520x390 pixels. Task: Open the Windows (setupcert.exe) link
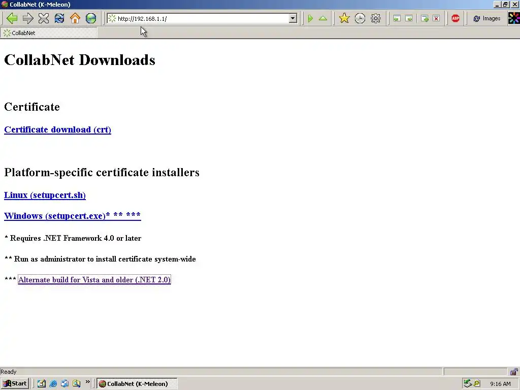(x=72, y=216)
